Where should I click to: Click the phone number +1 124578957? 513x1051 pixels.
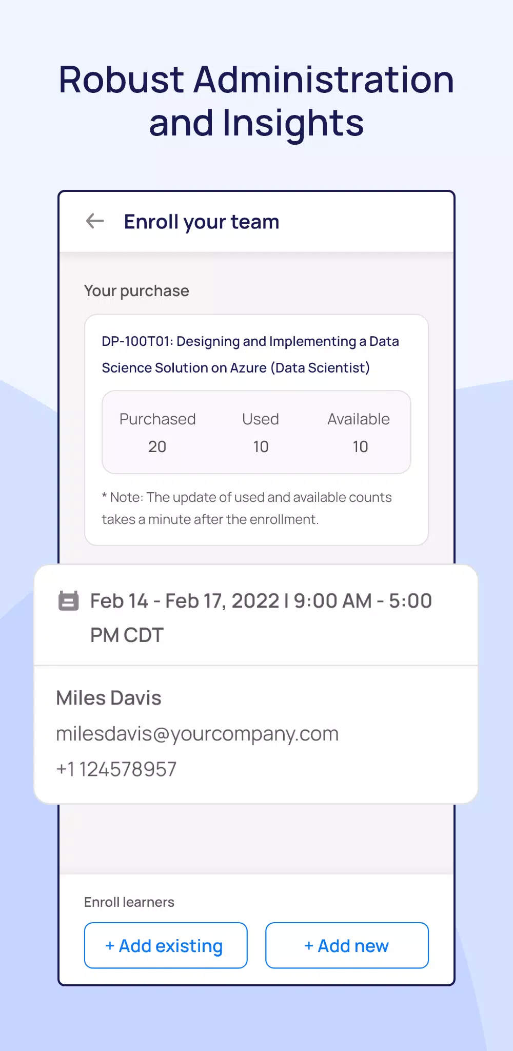coord(116,769)
